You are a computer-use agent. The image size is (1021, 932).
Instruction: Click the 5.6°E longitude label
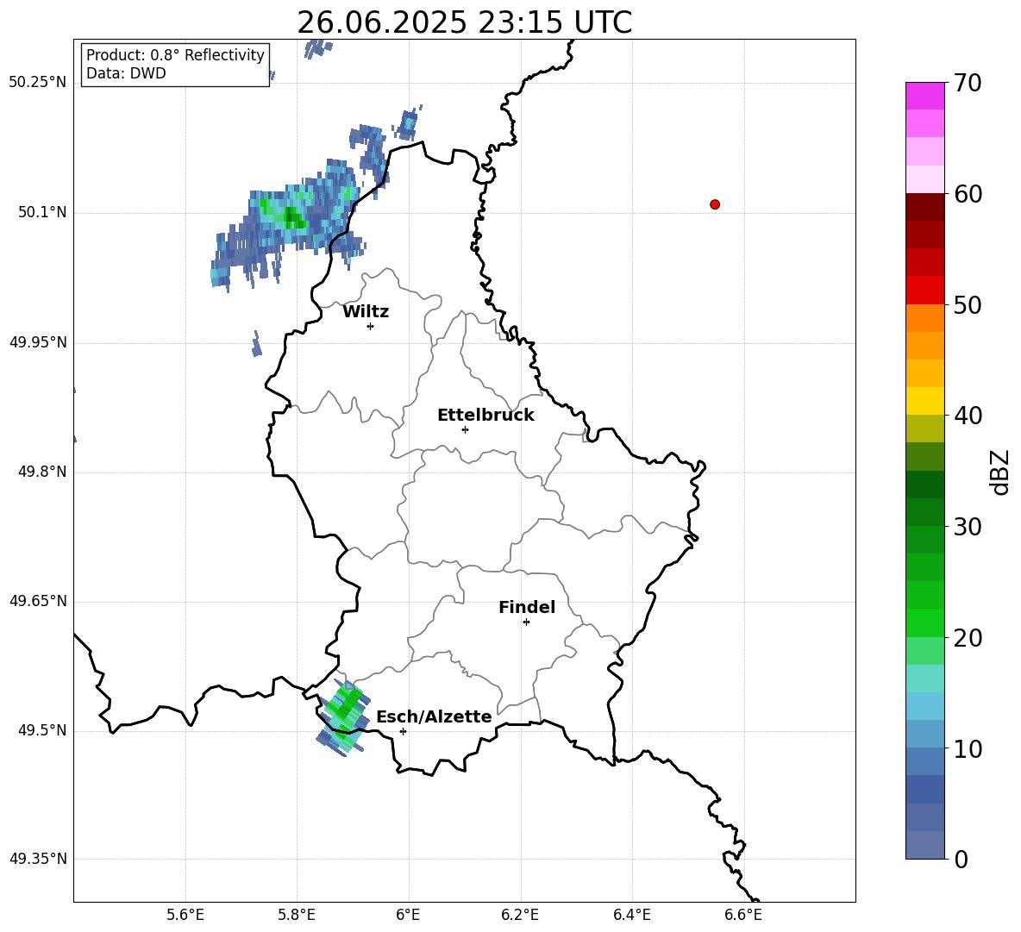185,915
